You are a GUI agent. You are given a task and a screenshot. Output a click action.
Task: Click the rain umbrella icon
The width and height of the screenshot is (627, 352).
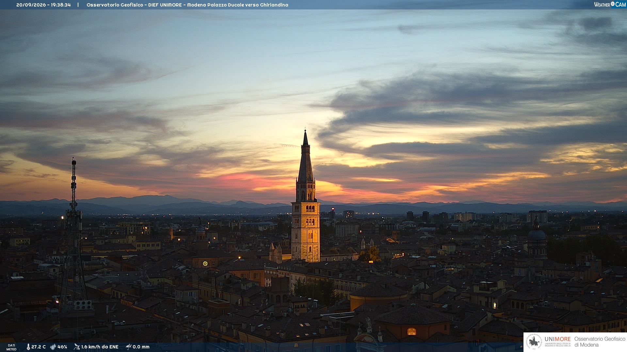[x=128, y=347]
